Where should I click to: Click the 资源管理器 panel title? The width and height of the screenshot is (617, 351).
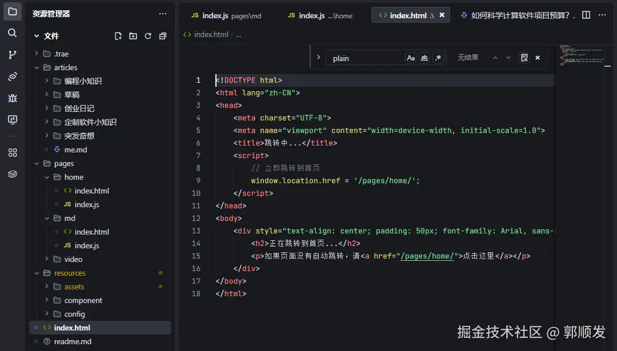point(51,14)
